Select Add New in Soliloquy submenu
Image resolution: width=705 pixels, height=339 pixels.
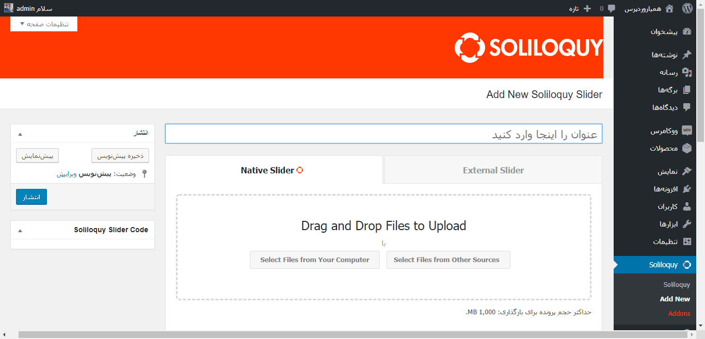tap(675, 299)
